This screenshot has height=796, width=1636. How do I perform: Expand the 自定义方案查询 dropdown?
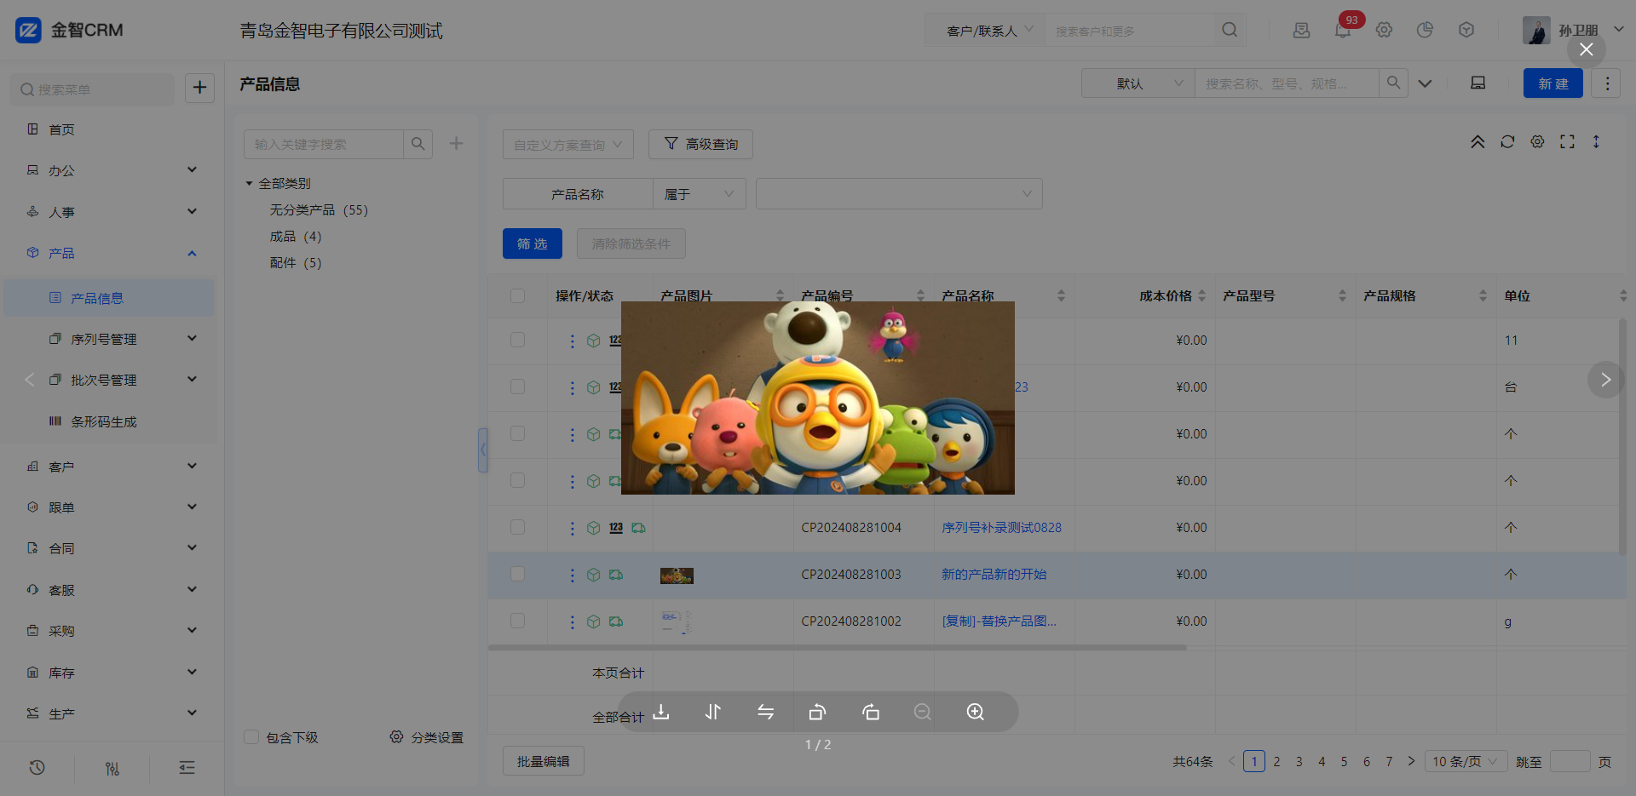tap(568, 144)
